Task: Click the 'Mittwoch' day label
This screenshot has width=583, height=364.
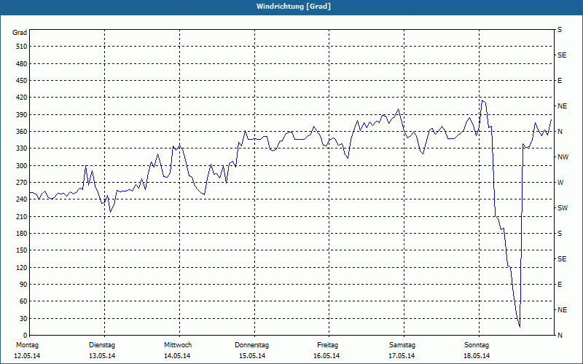Action: tap(177, 344)
